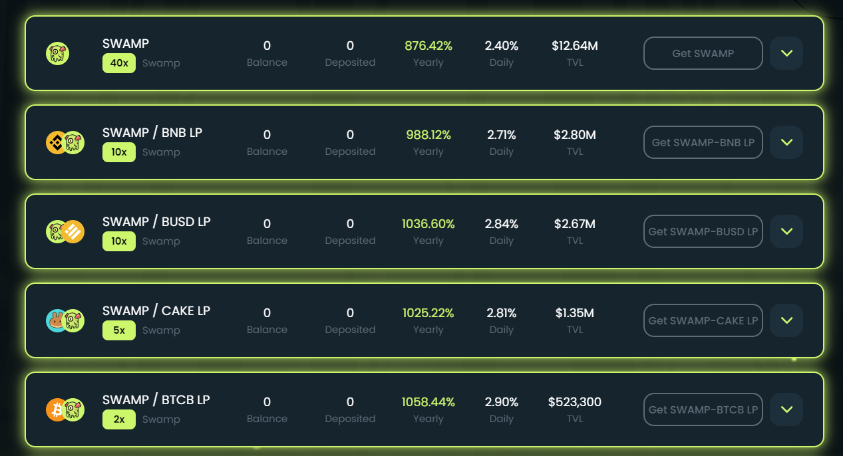Viewport: 843px width, 456px height.
Task: Click the SWAMP / BUSD LP pair icon
Action: tap(65, 231)
